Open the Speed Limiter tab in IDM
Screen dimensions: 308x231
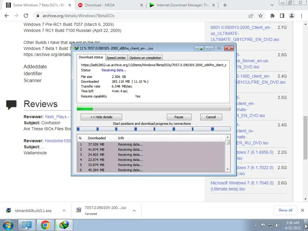pos(116,58)
